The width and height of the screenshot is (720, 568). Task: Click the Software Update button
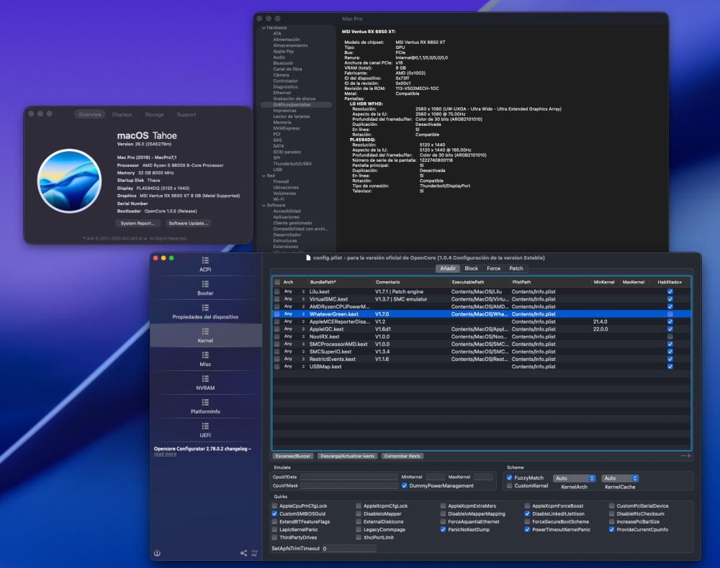click(188, 224)
